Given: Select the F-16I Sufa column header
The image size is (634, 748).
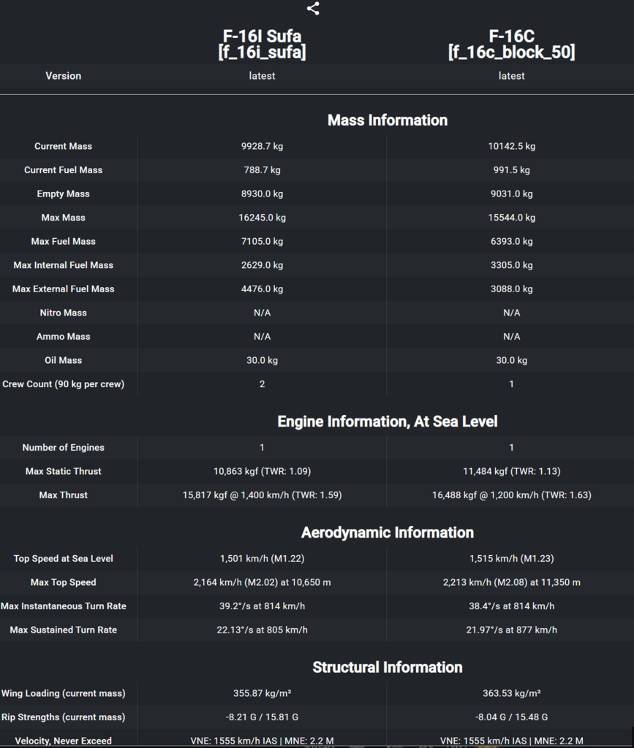Looking at the screenshot, I should (262, 44).
